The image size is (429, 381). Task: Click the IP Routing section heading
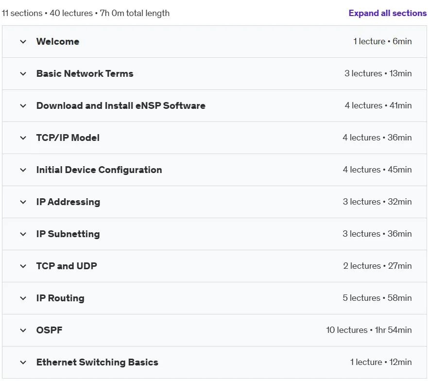[60, 298]
